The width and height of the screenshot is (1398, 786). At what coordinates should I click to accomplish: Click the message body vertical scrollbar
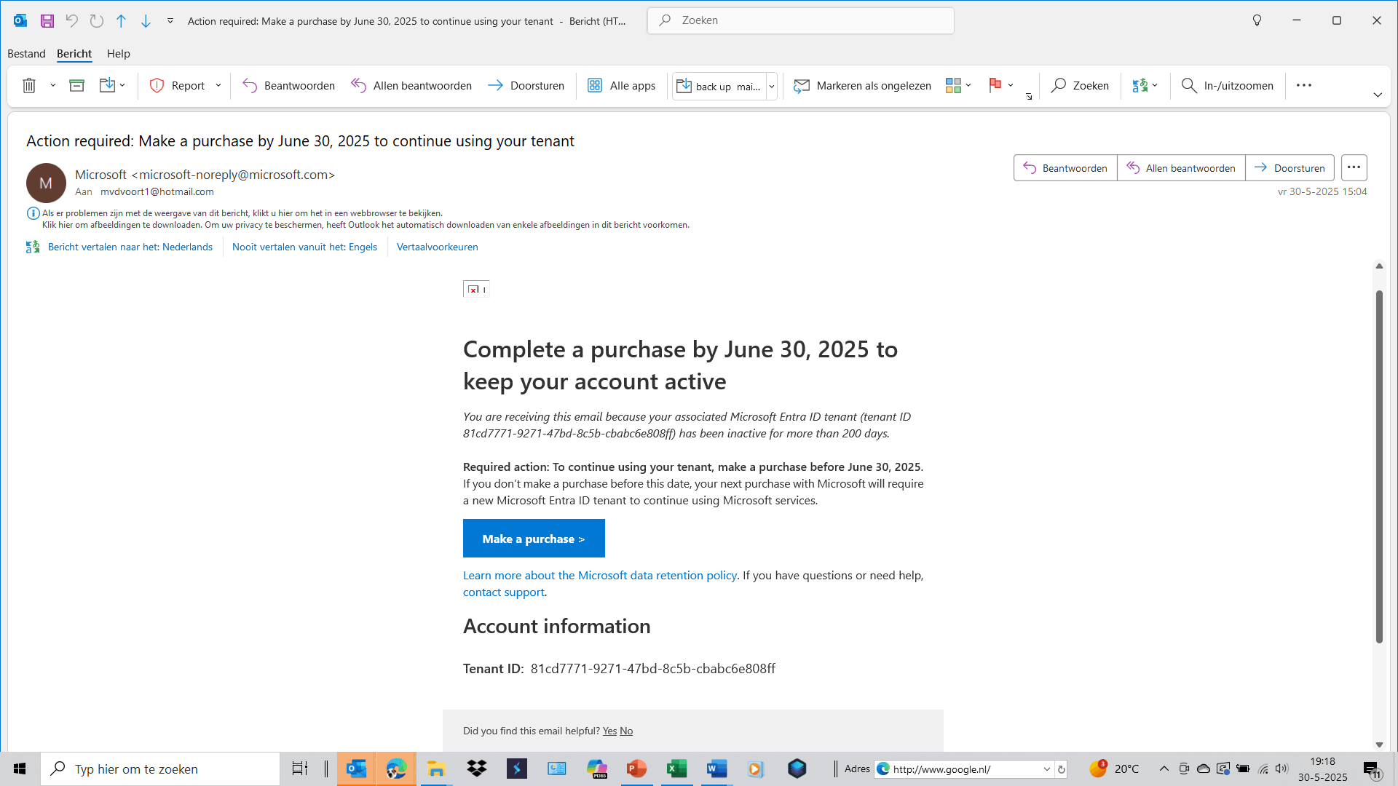pos(1379,467)
